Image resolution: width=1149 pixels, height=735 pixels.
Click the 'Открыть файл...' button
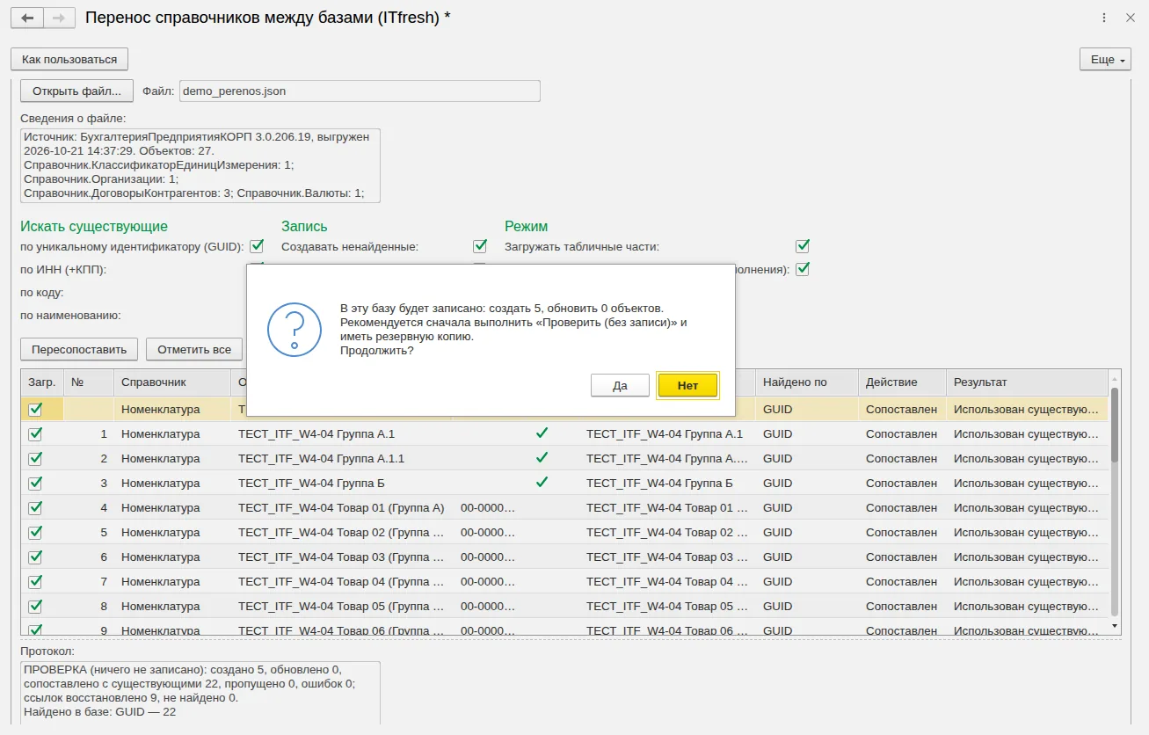[76, 91]
